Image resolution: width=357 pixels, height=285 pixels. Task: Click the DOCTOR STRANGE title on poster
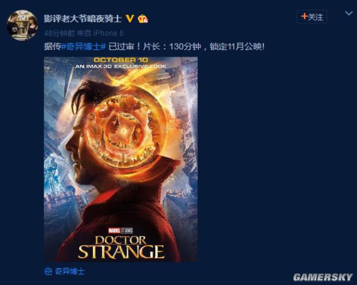[121, 247]
